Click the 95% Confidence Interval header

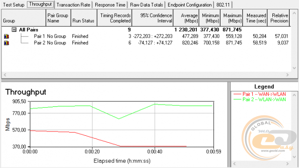pos(153,18)
